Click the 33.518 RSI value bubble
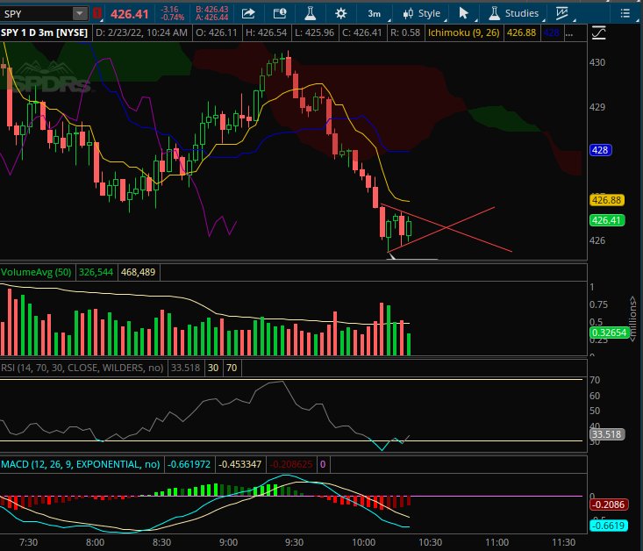This screenshot has width=643, height=551. (x=606, y=434)
